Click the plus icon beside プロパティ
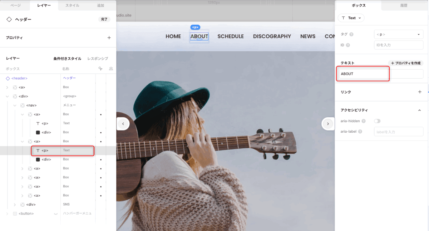The width and height of the screenshot is (429, 231). click(109, 38)
